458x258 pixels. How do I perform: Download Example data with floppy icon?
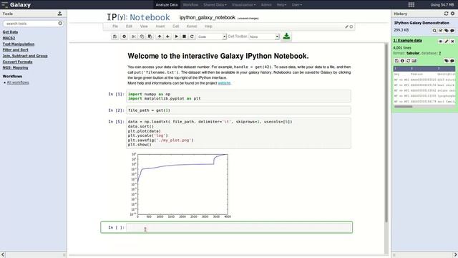396,61
